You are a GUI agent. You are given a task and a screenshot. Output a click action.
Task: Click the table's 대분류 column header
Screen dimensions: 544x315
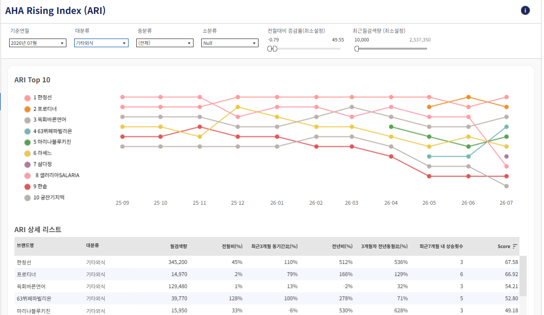click(92, 246)
